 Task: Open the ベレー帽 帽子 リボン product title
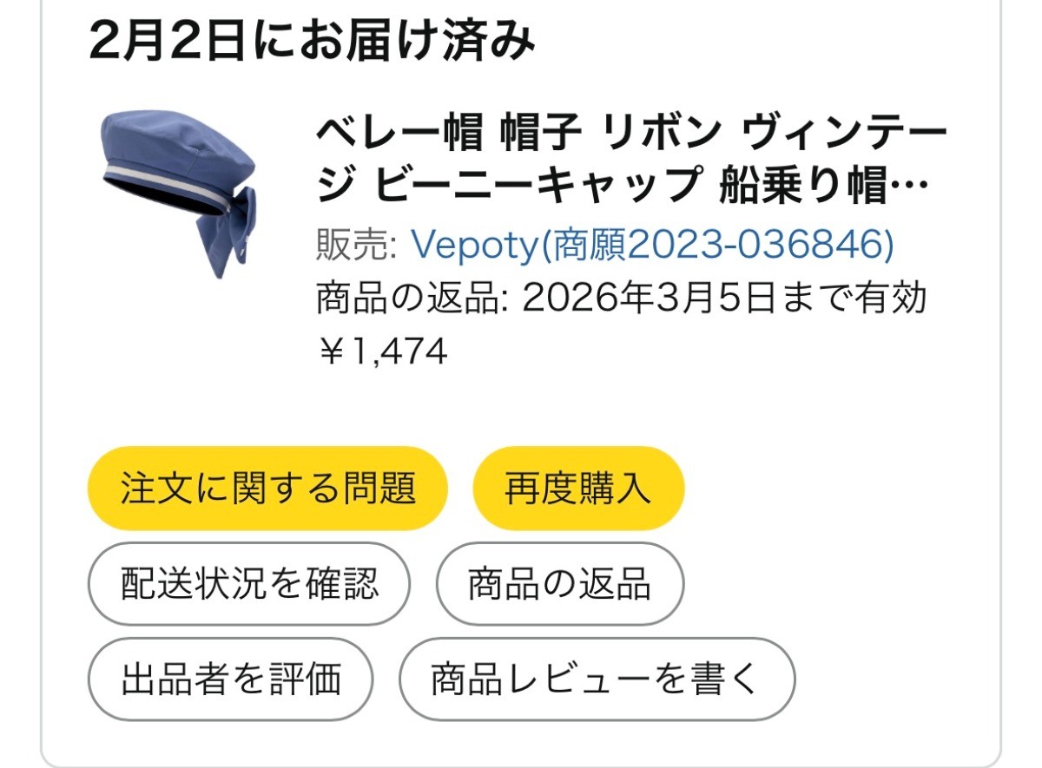(630, 159)
